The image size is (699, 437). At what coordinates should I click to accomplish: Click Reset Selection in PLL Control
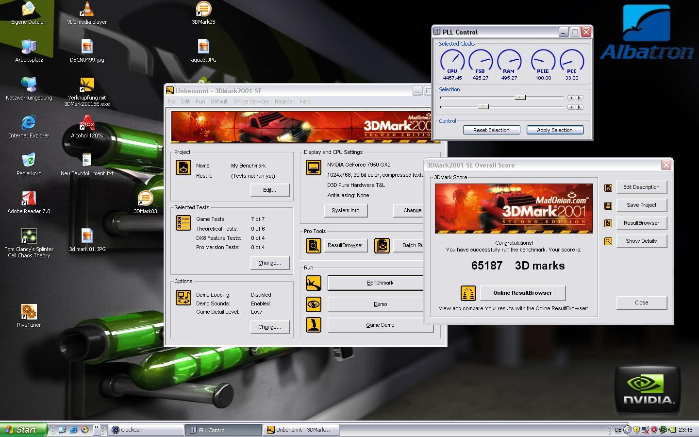pyautogui.click(x=491, y=130)
